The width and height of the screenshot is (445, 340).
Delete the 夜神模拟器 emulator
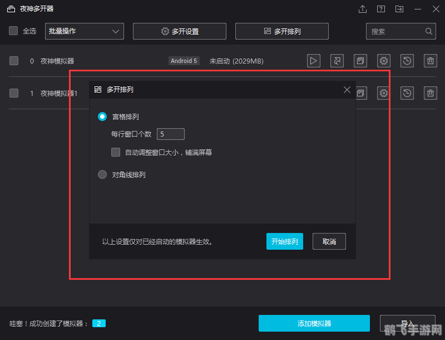430,61
